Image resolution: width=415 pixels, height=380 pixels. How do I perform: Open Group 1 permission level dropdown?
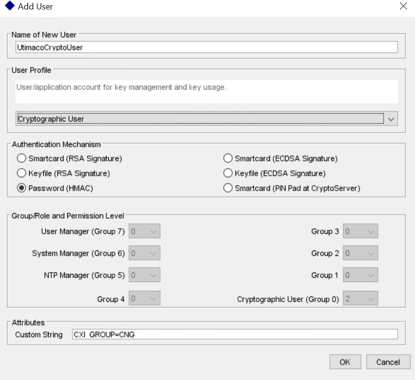tap(360, 275)
